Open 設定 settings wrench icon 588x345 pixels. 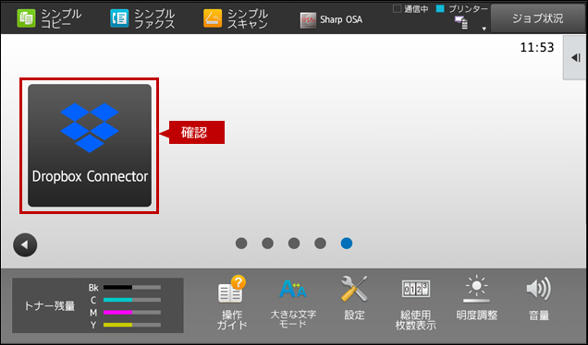coord(354,298)
